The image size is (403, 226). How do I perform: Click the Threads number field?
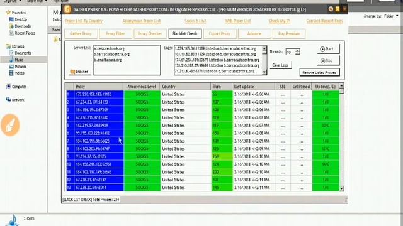pos(290,52)
